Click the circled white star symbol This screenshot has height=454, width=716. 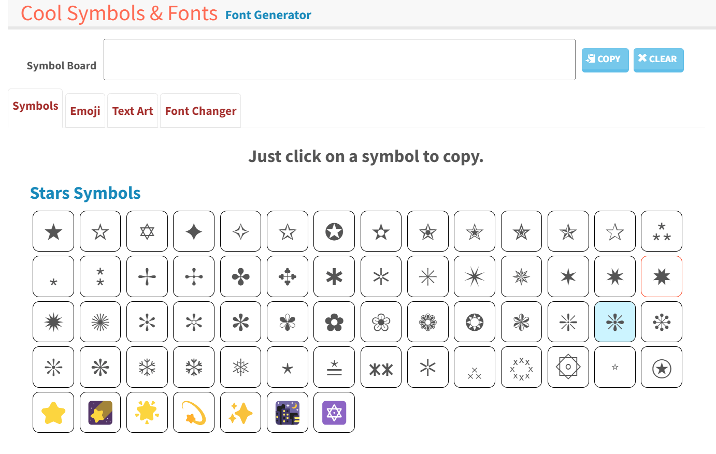point(334,231)
